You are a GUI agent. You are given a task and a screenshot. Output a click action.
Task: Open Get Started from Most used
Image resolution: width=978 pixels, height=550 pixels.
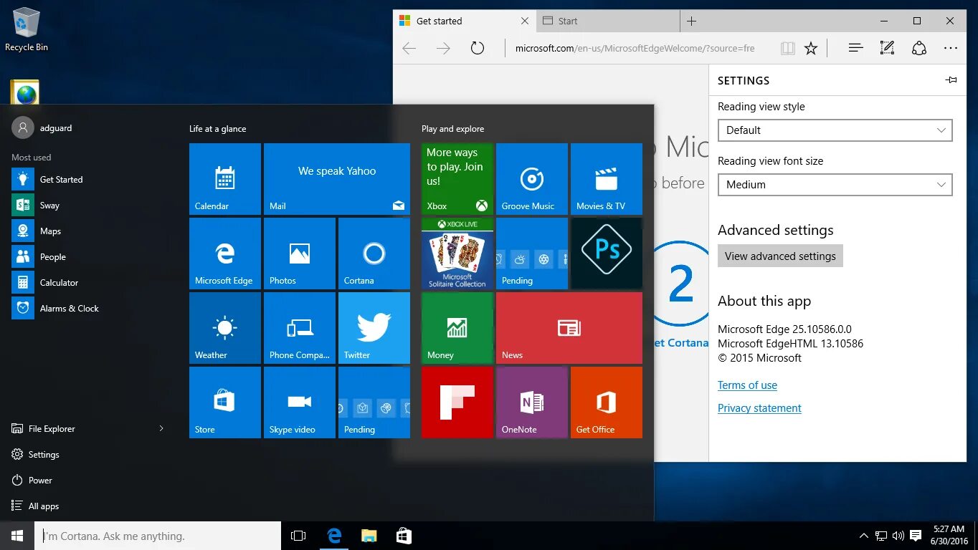[90, 179]
